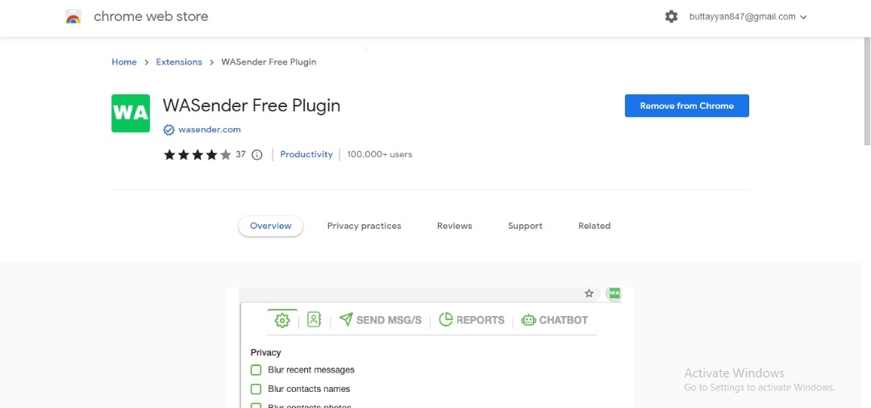Screen dimensions: 871x408
Task: Click the pie chart REPORTS icon
Action: point(445,319)
